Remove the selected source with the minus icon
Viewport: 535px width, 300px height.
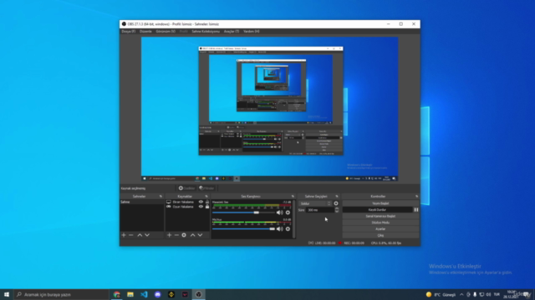[x=176, y=235]
